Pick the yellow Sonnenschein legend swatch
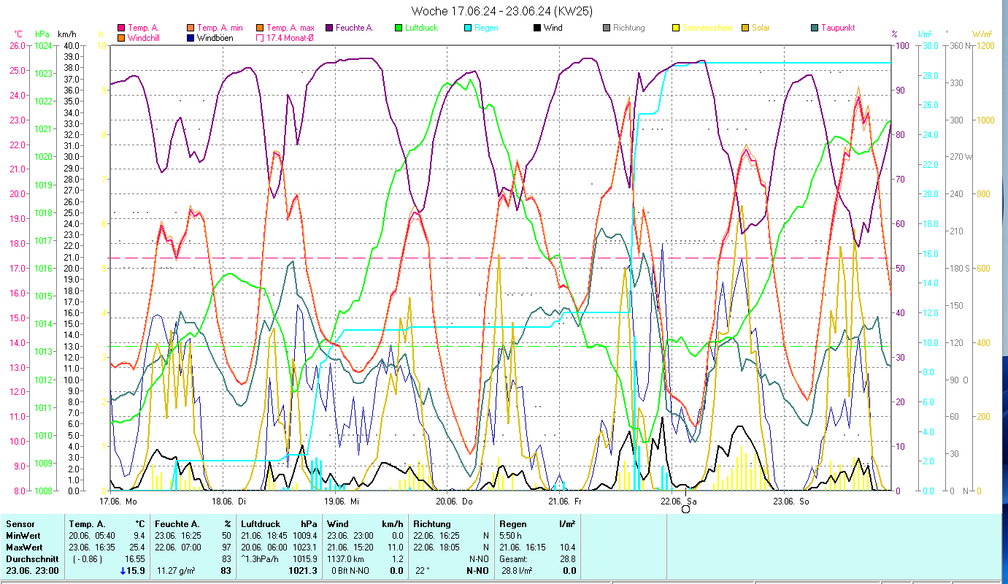This screenshot has height=584, width=1008. pos(676,28)
